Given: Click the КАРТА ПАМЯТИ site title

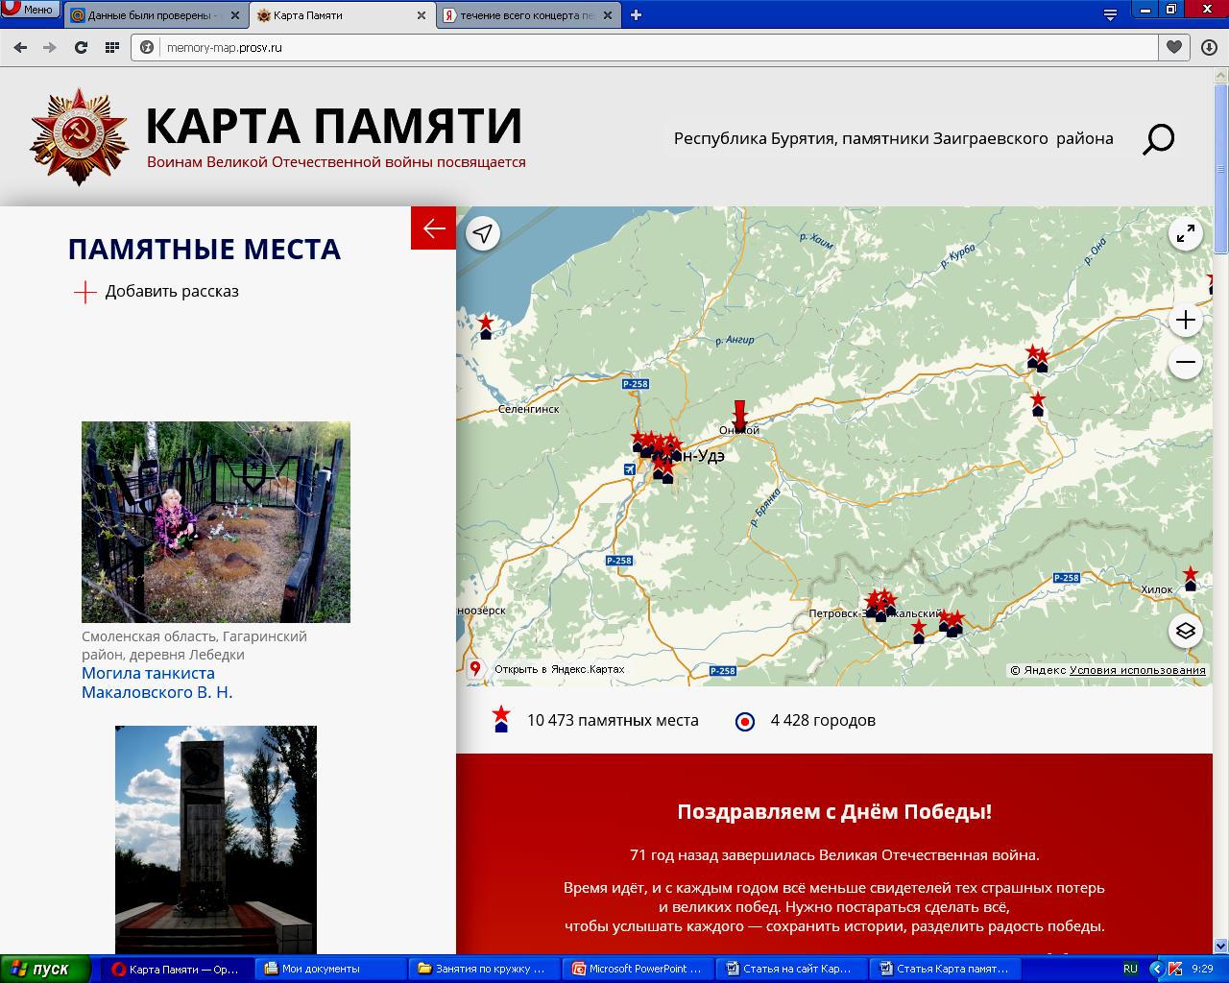Looking at the screenshot, I should click(x=334, y=126).
